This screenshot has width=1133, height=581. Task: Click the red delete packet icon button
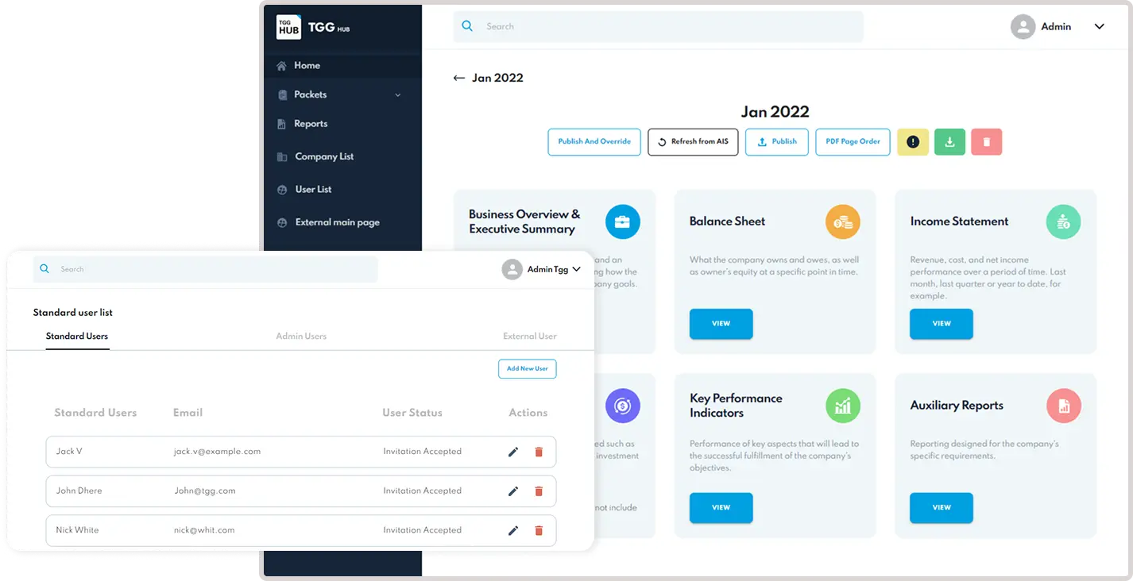point(986,142)
